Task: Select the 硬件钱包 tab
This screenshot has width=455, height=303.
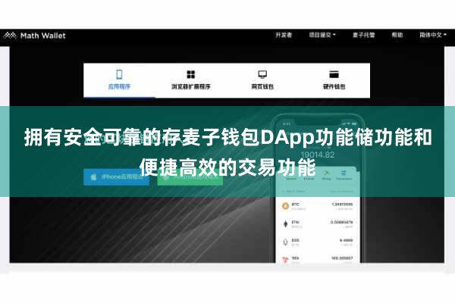Action: tap(334, 80)
